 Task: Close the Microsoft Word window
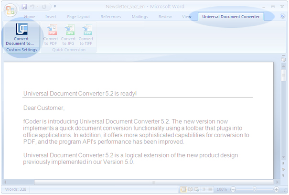point(282,7)
